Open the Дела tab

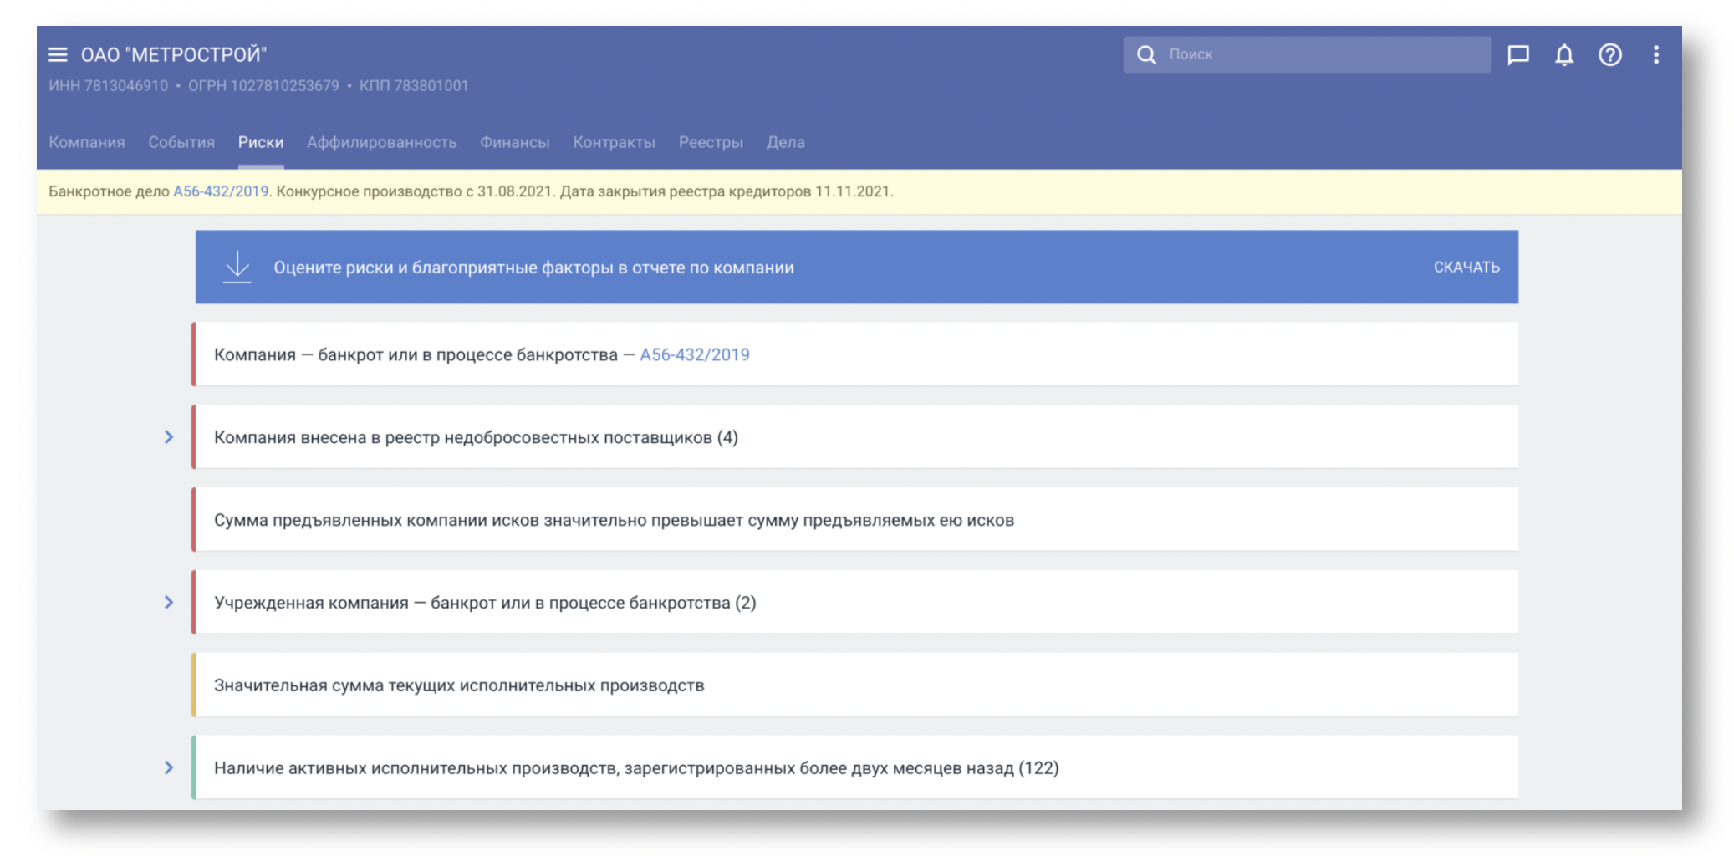(x=786, y=142)
